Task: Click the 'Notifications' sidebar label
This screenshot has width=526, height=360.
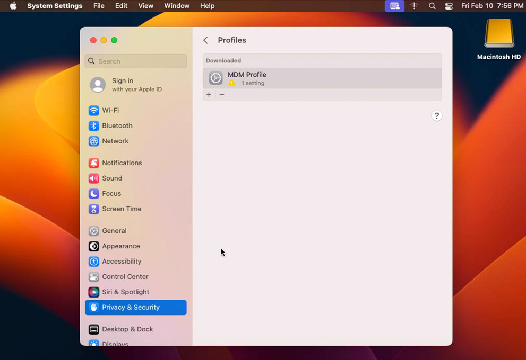Action: (x=122, y=163)
